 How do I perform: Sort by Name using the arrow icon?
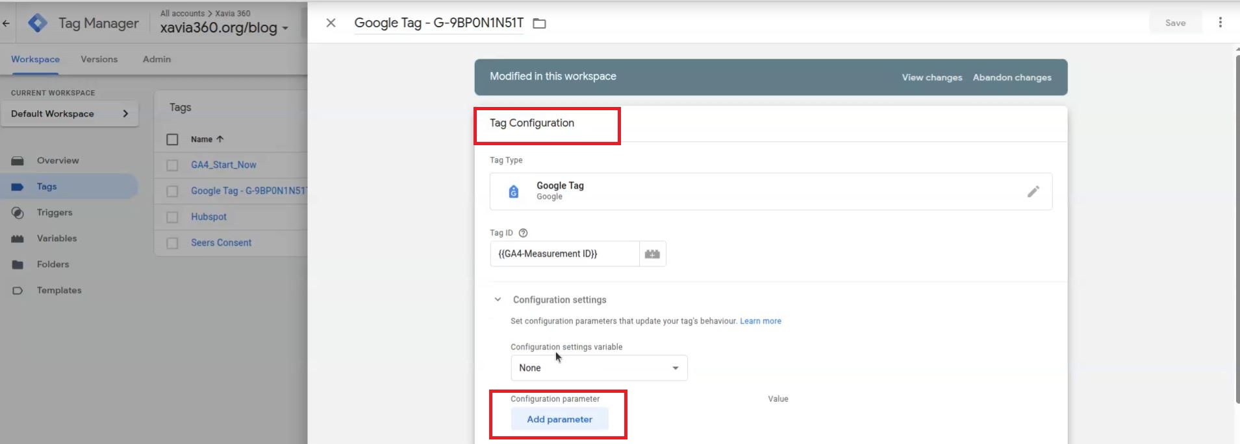[220, 139]
